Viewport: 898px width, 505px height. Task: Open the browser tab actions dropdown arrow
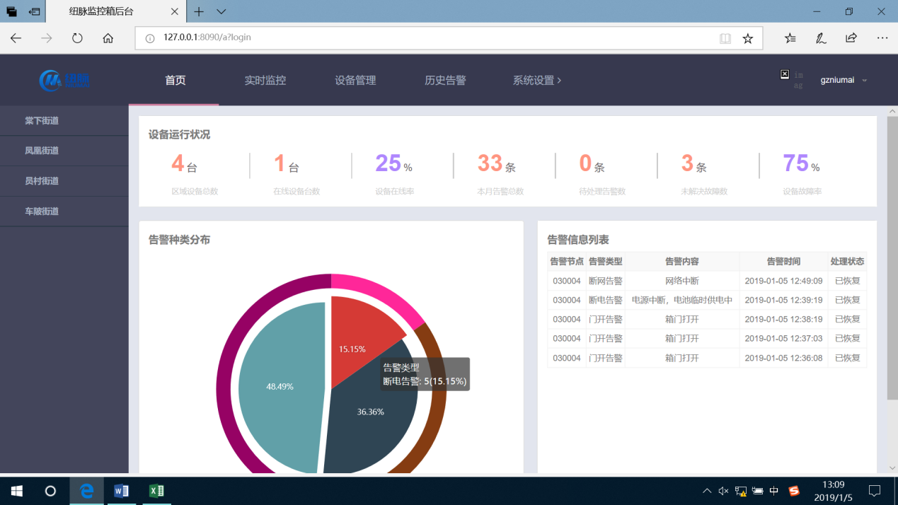pyautogui.click(x=221, y=11)
